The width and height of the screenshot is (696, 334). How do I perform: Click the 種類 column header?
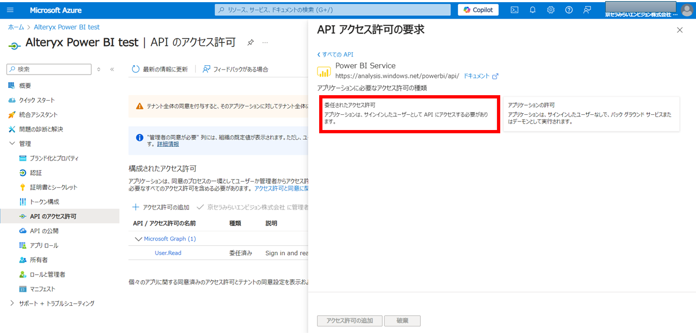(235, 223)
